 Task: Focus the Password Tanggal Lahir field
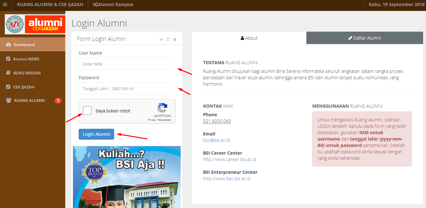[x=127, y=89]
